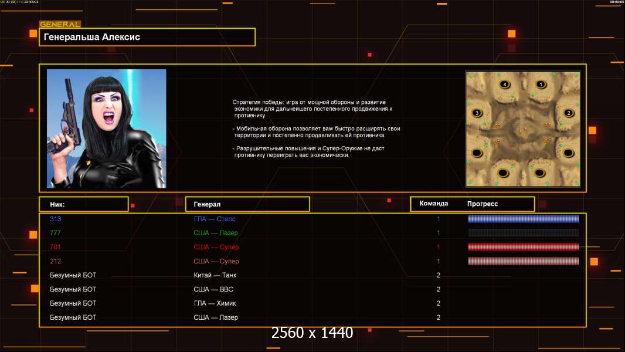Viewport: 625px width, 352px height.
Task: Click the 22:55:01 clock readout
Action: point(31,2)
